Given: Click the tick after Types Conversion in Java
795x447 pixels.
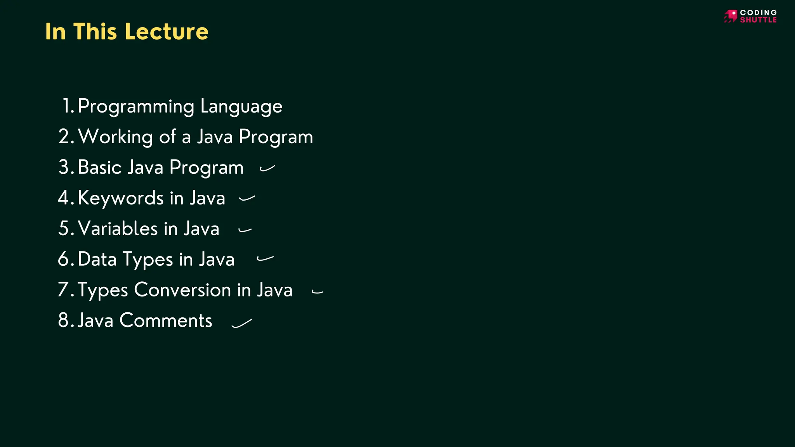Looking at the screenshot, I should (x=318, y=292).
